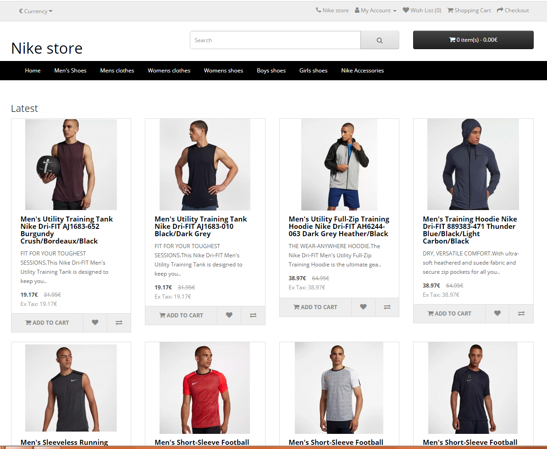Image resolution: width=547 pixels, height=449 pixels.
Task: Add Black/Dark Grey tank to cart
Action: point(181,316)
